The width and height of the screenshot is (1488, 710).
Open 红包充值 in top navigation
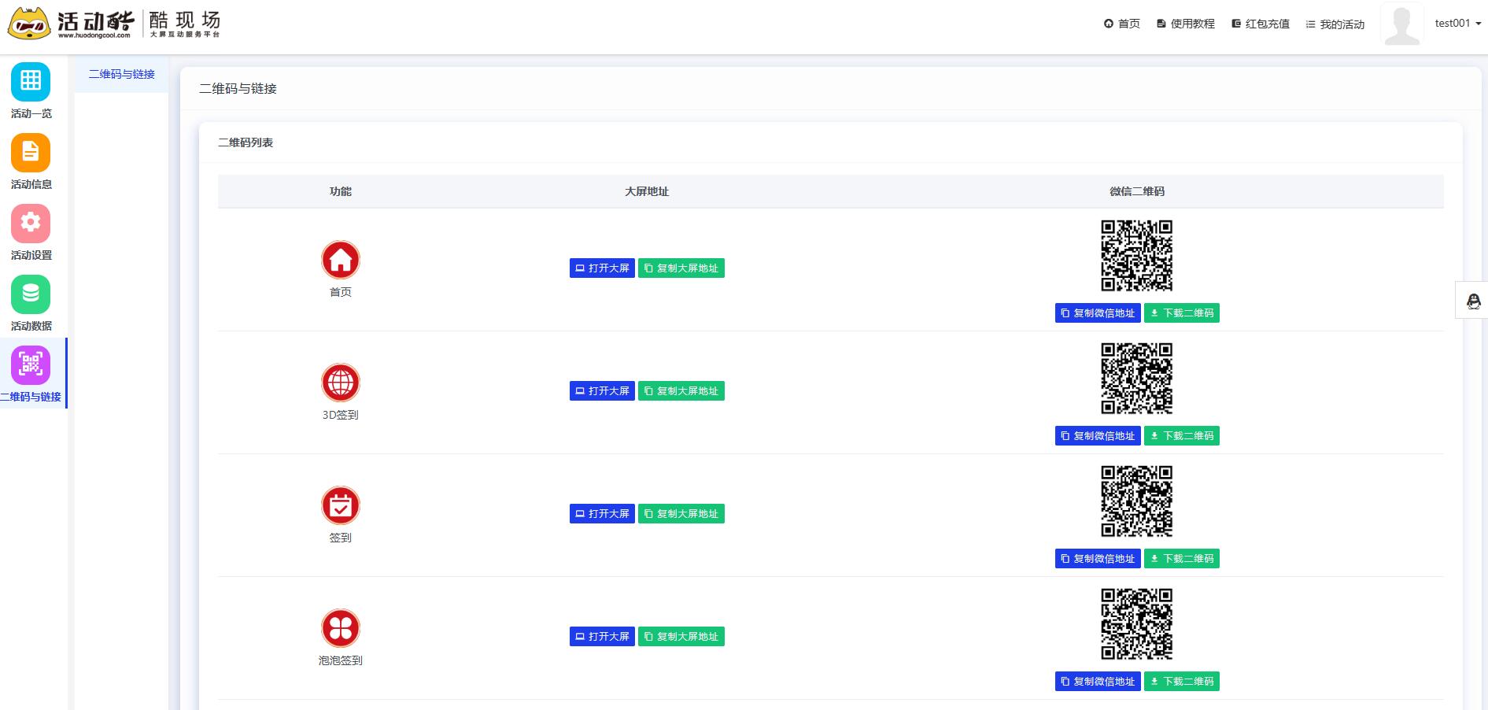pyautogui.click(x=1261, y=24)
